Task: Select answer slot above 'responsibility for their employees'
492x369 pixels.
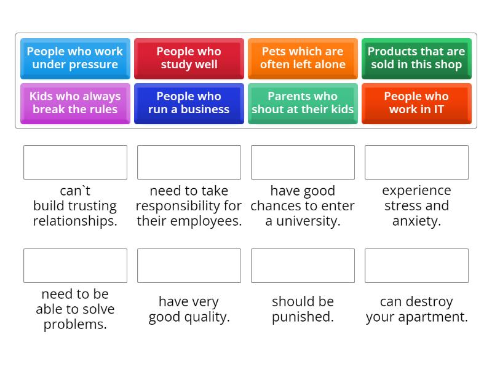Action: (189, 162)
